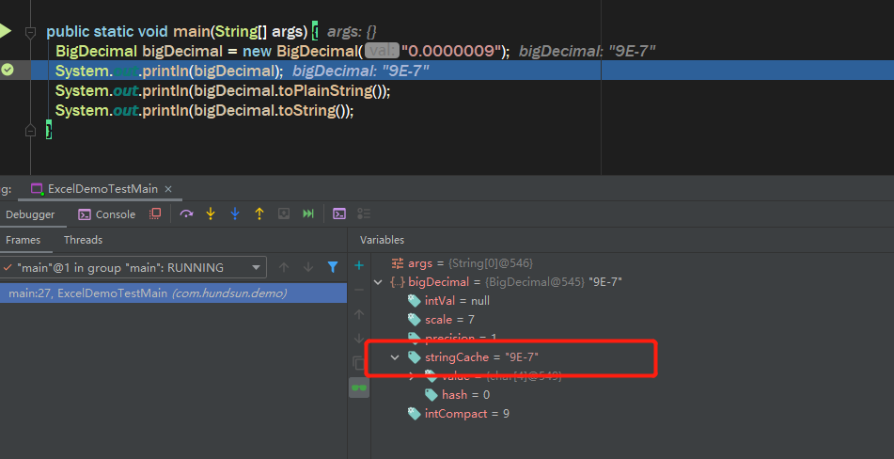Collapse the main method using the fold marker
The image size is (894, 459).
tap(30, 33)
